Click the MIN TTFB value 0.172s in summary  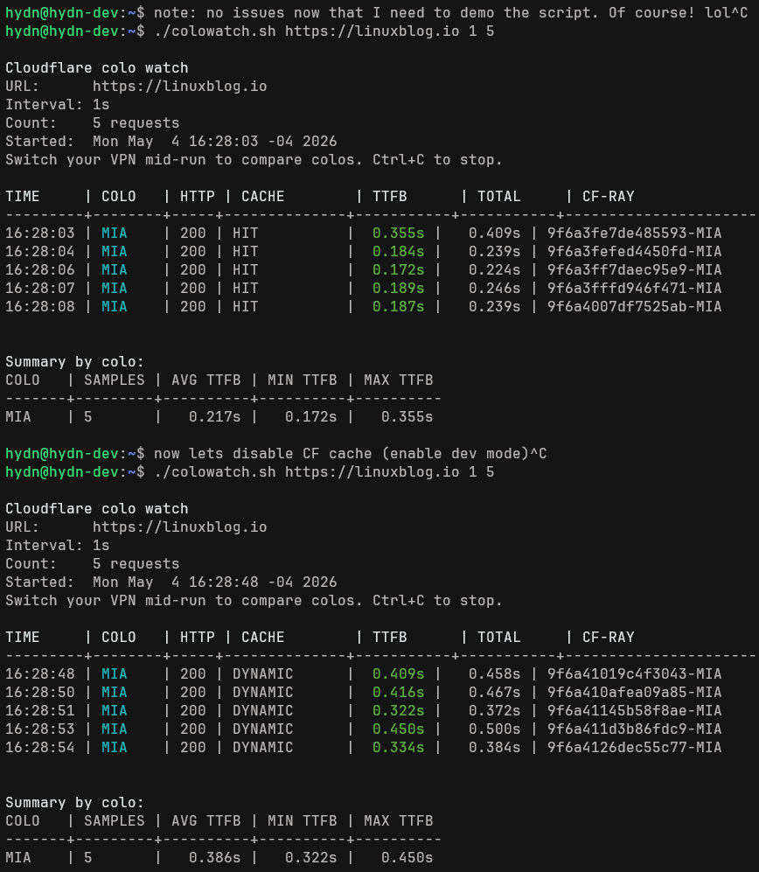[x=310, y=416]
